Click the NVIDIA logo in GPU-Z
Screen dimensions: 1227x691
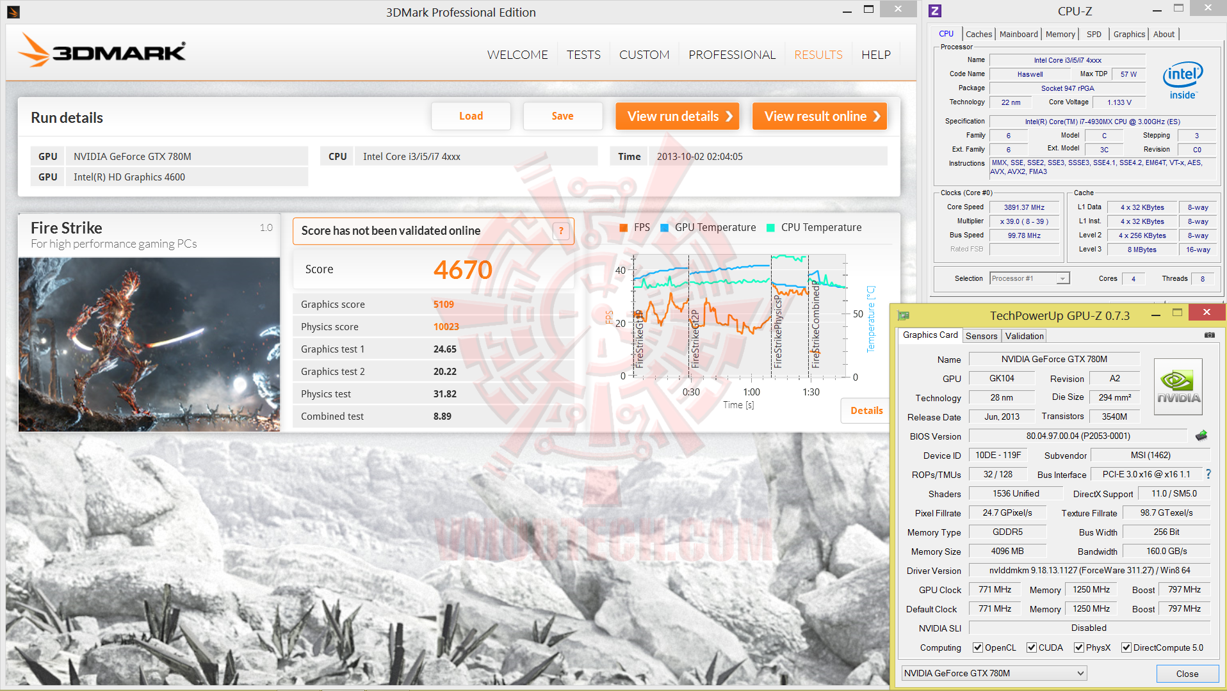point(1178,386)
